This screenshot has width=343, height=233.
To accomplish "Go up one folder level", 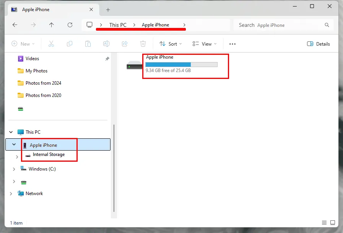I will 51,25.
